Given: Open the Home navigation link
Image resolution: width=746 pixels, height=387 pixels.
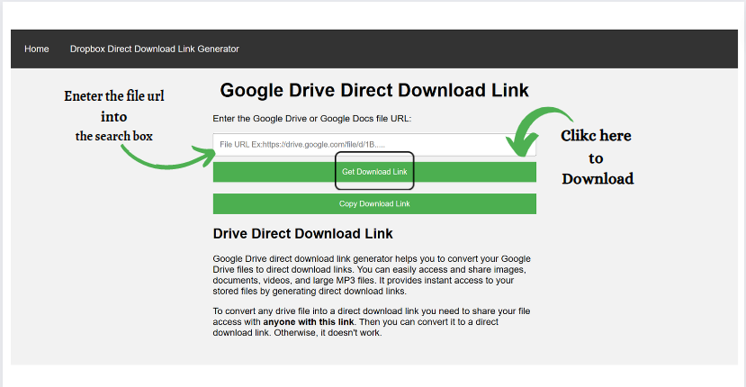Looking at the screenshot, I should (x=37, y=49).
